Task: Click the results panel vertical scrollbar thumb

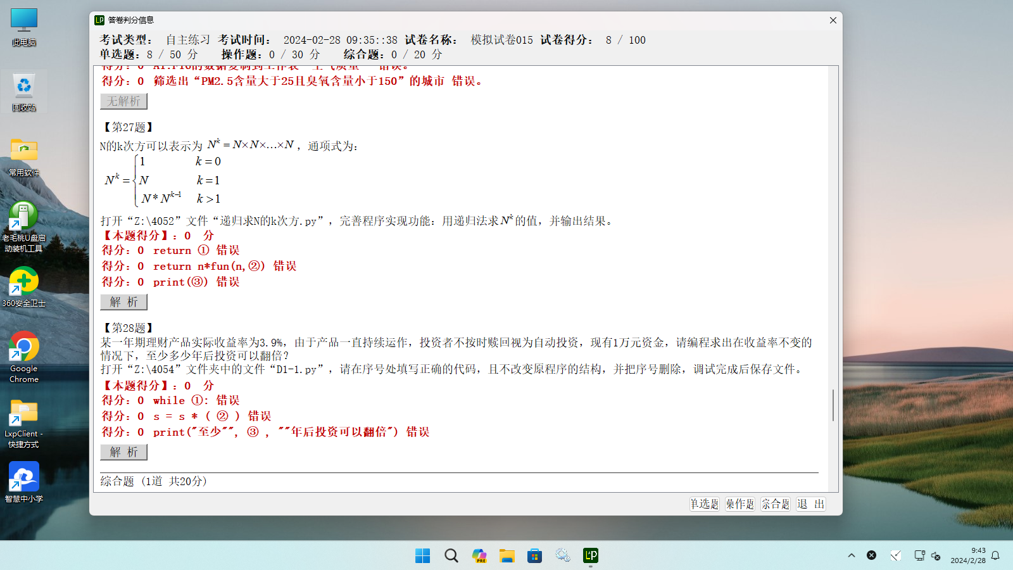Action: 833,405
